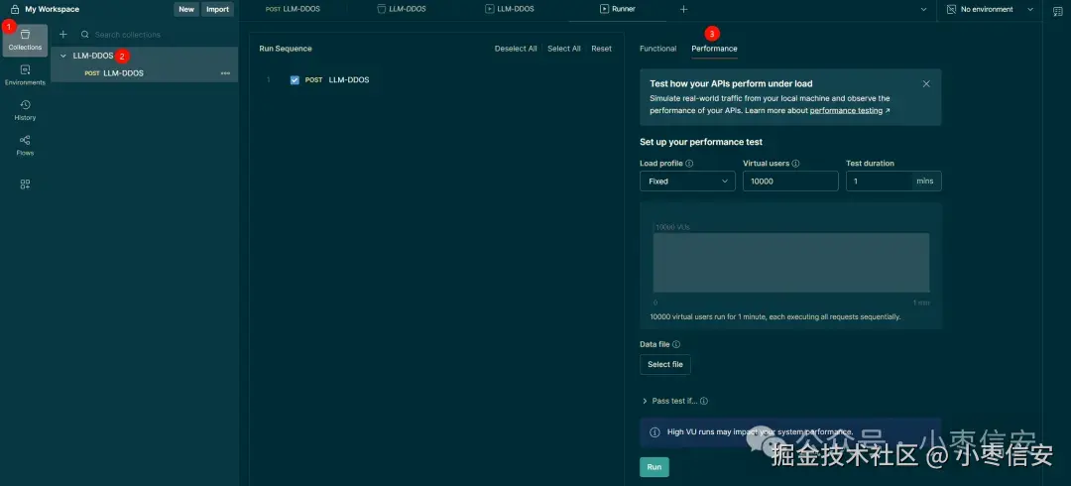1071x486 pixels.
Task: Show info about Virtual users
Action: (795, 164)
